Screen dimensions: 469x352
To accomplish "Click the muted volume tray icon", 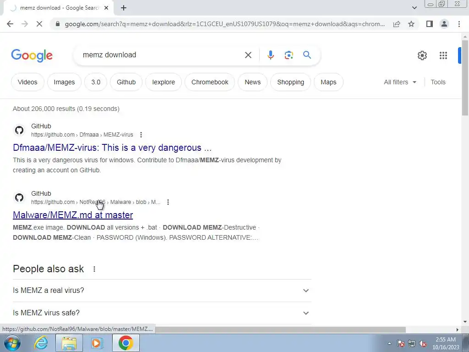I will (x=423, y=343).
